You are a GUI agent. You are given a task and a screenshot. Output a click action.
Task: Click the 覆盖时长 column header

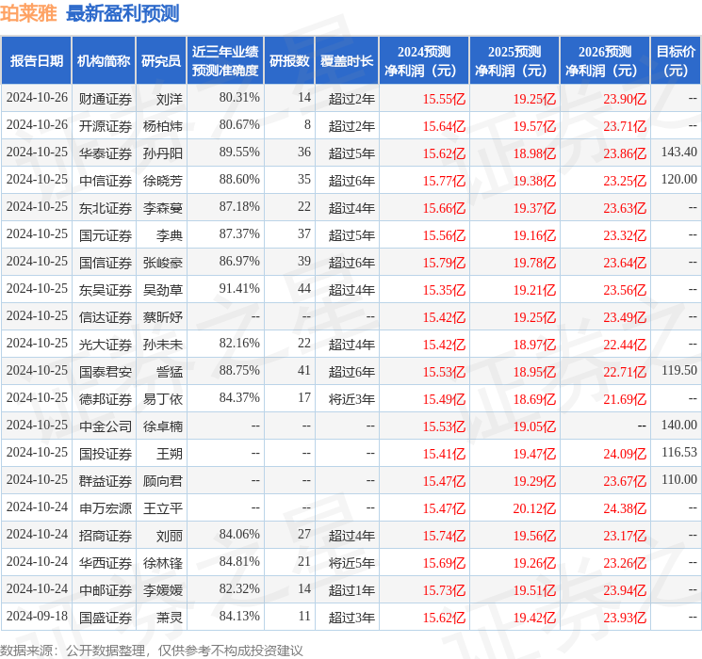coord(347,61)
